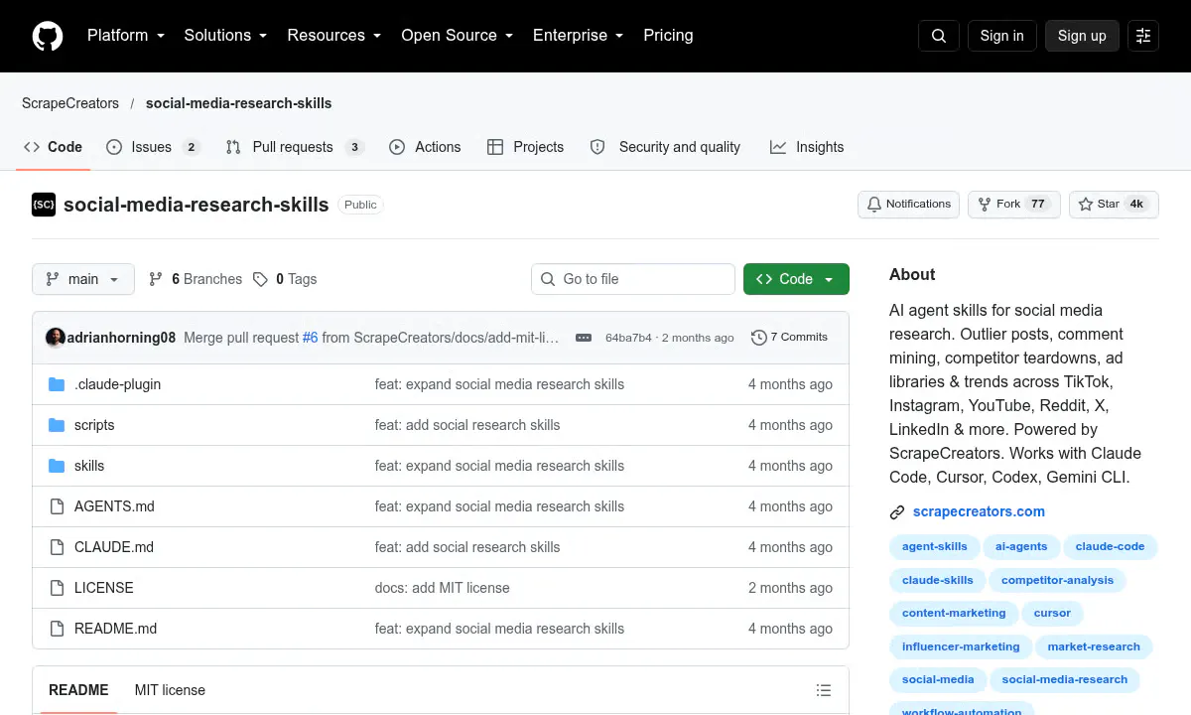Click the claude-code topic tag
The height and width of the screenshot is (715, 1191).
[1110, 546]
